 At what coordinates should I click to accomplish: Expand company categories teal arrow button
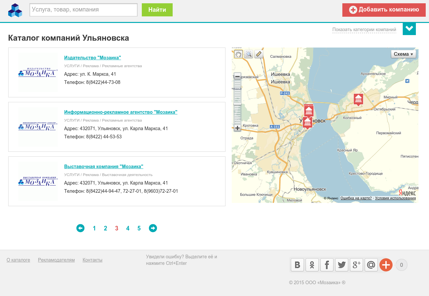[409, 29]
